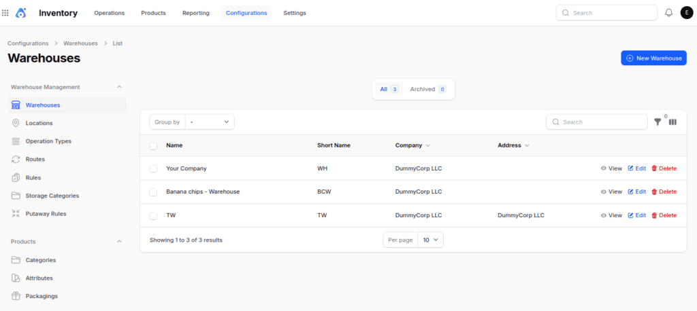Change the Per page dropdown value
The image size is (697, 311).
coord(430,240)
